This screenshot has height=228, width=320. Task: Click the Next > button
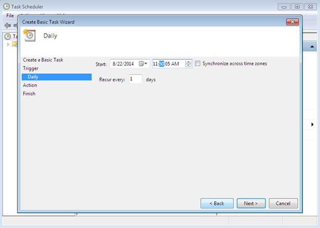coord(251,203)
